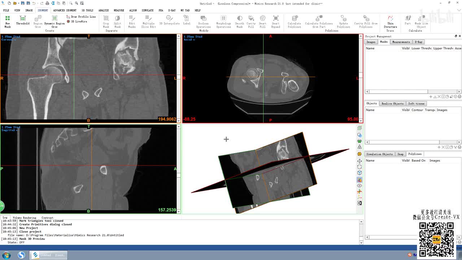
Task: Open the Windows Start menu
Action: point(6,255)
